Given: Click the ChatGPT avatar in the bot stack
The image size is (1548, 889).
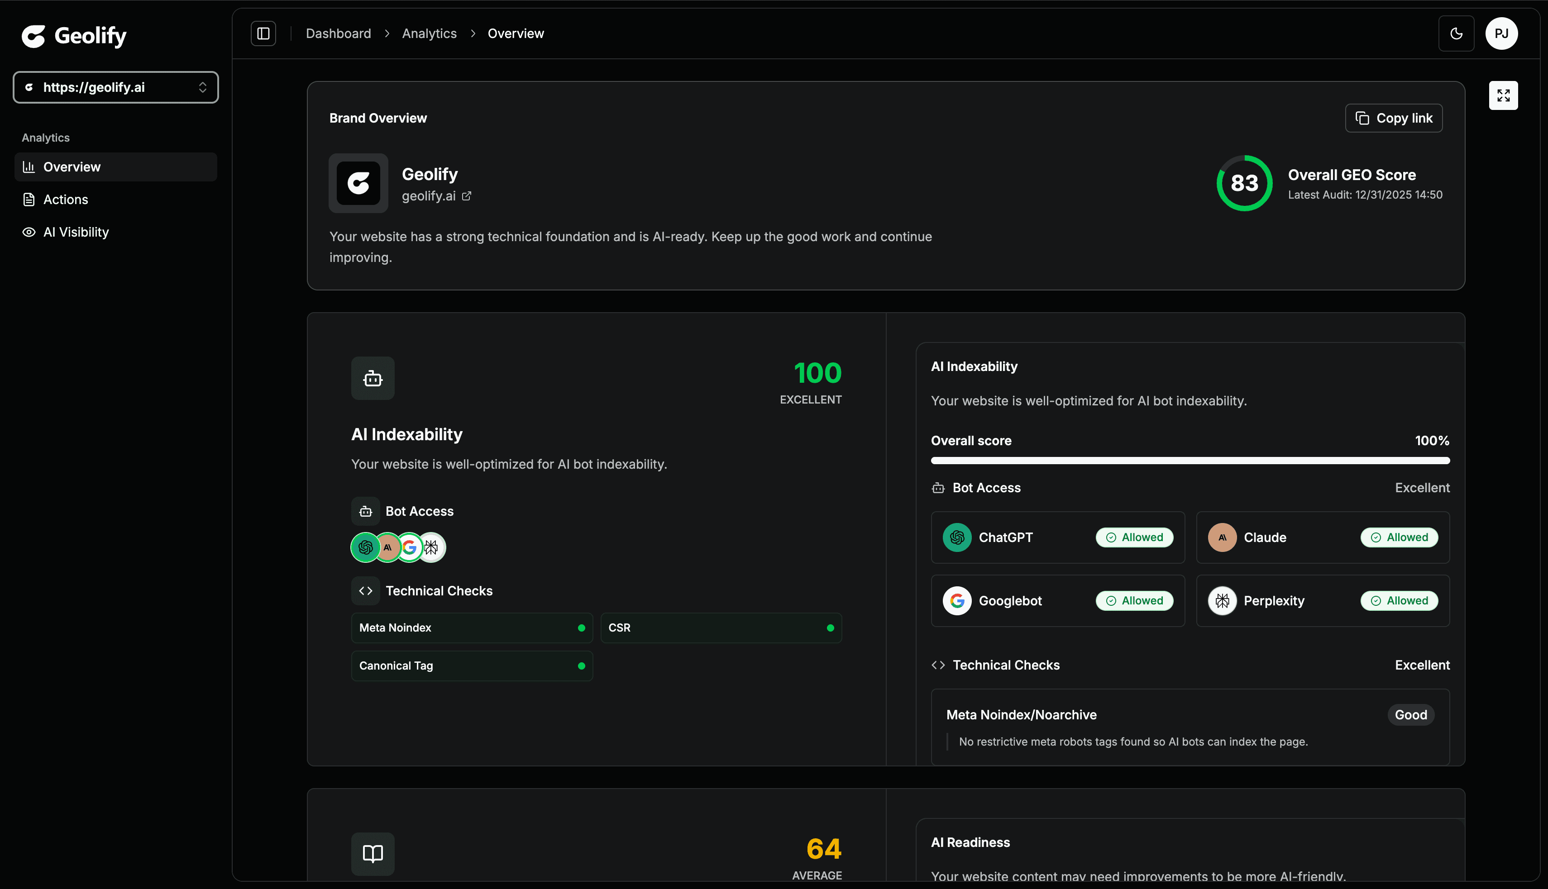Looking at the screenshot, I should click(365, 547).
